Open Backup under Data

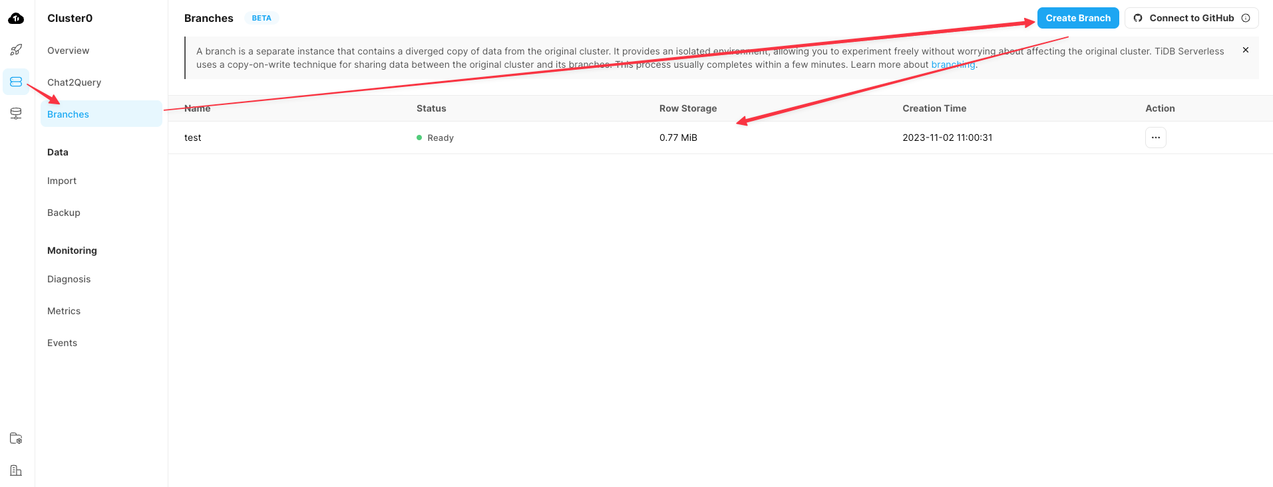[63, 213]
